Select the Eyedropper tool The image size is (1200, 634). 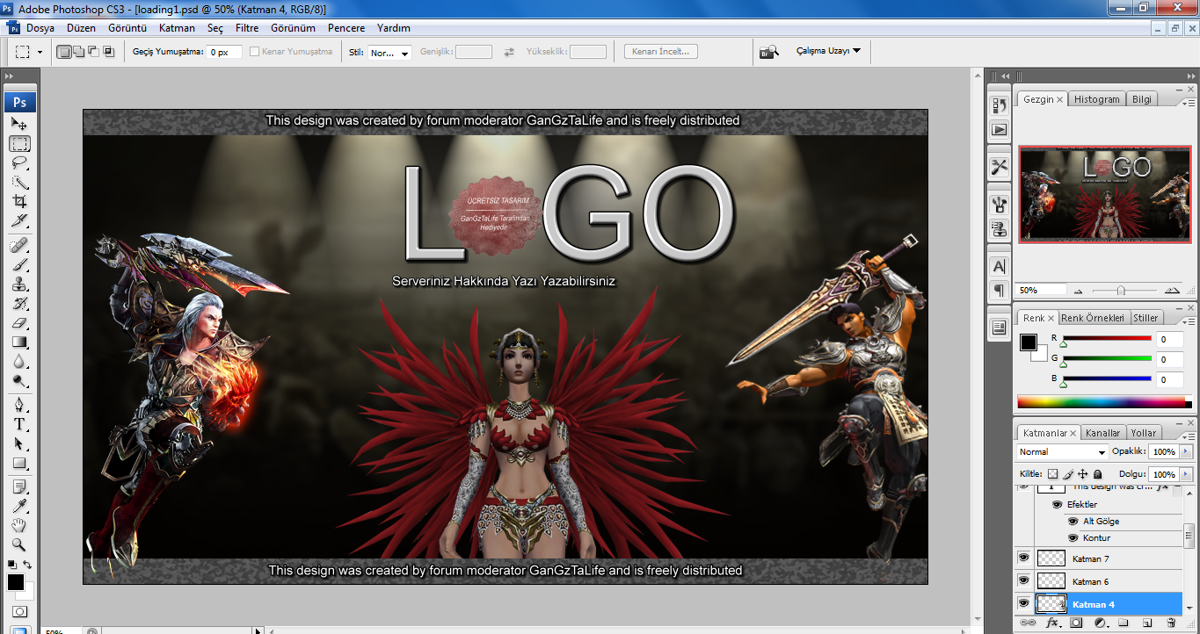[19, 506]
